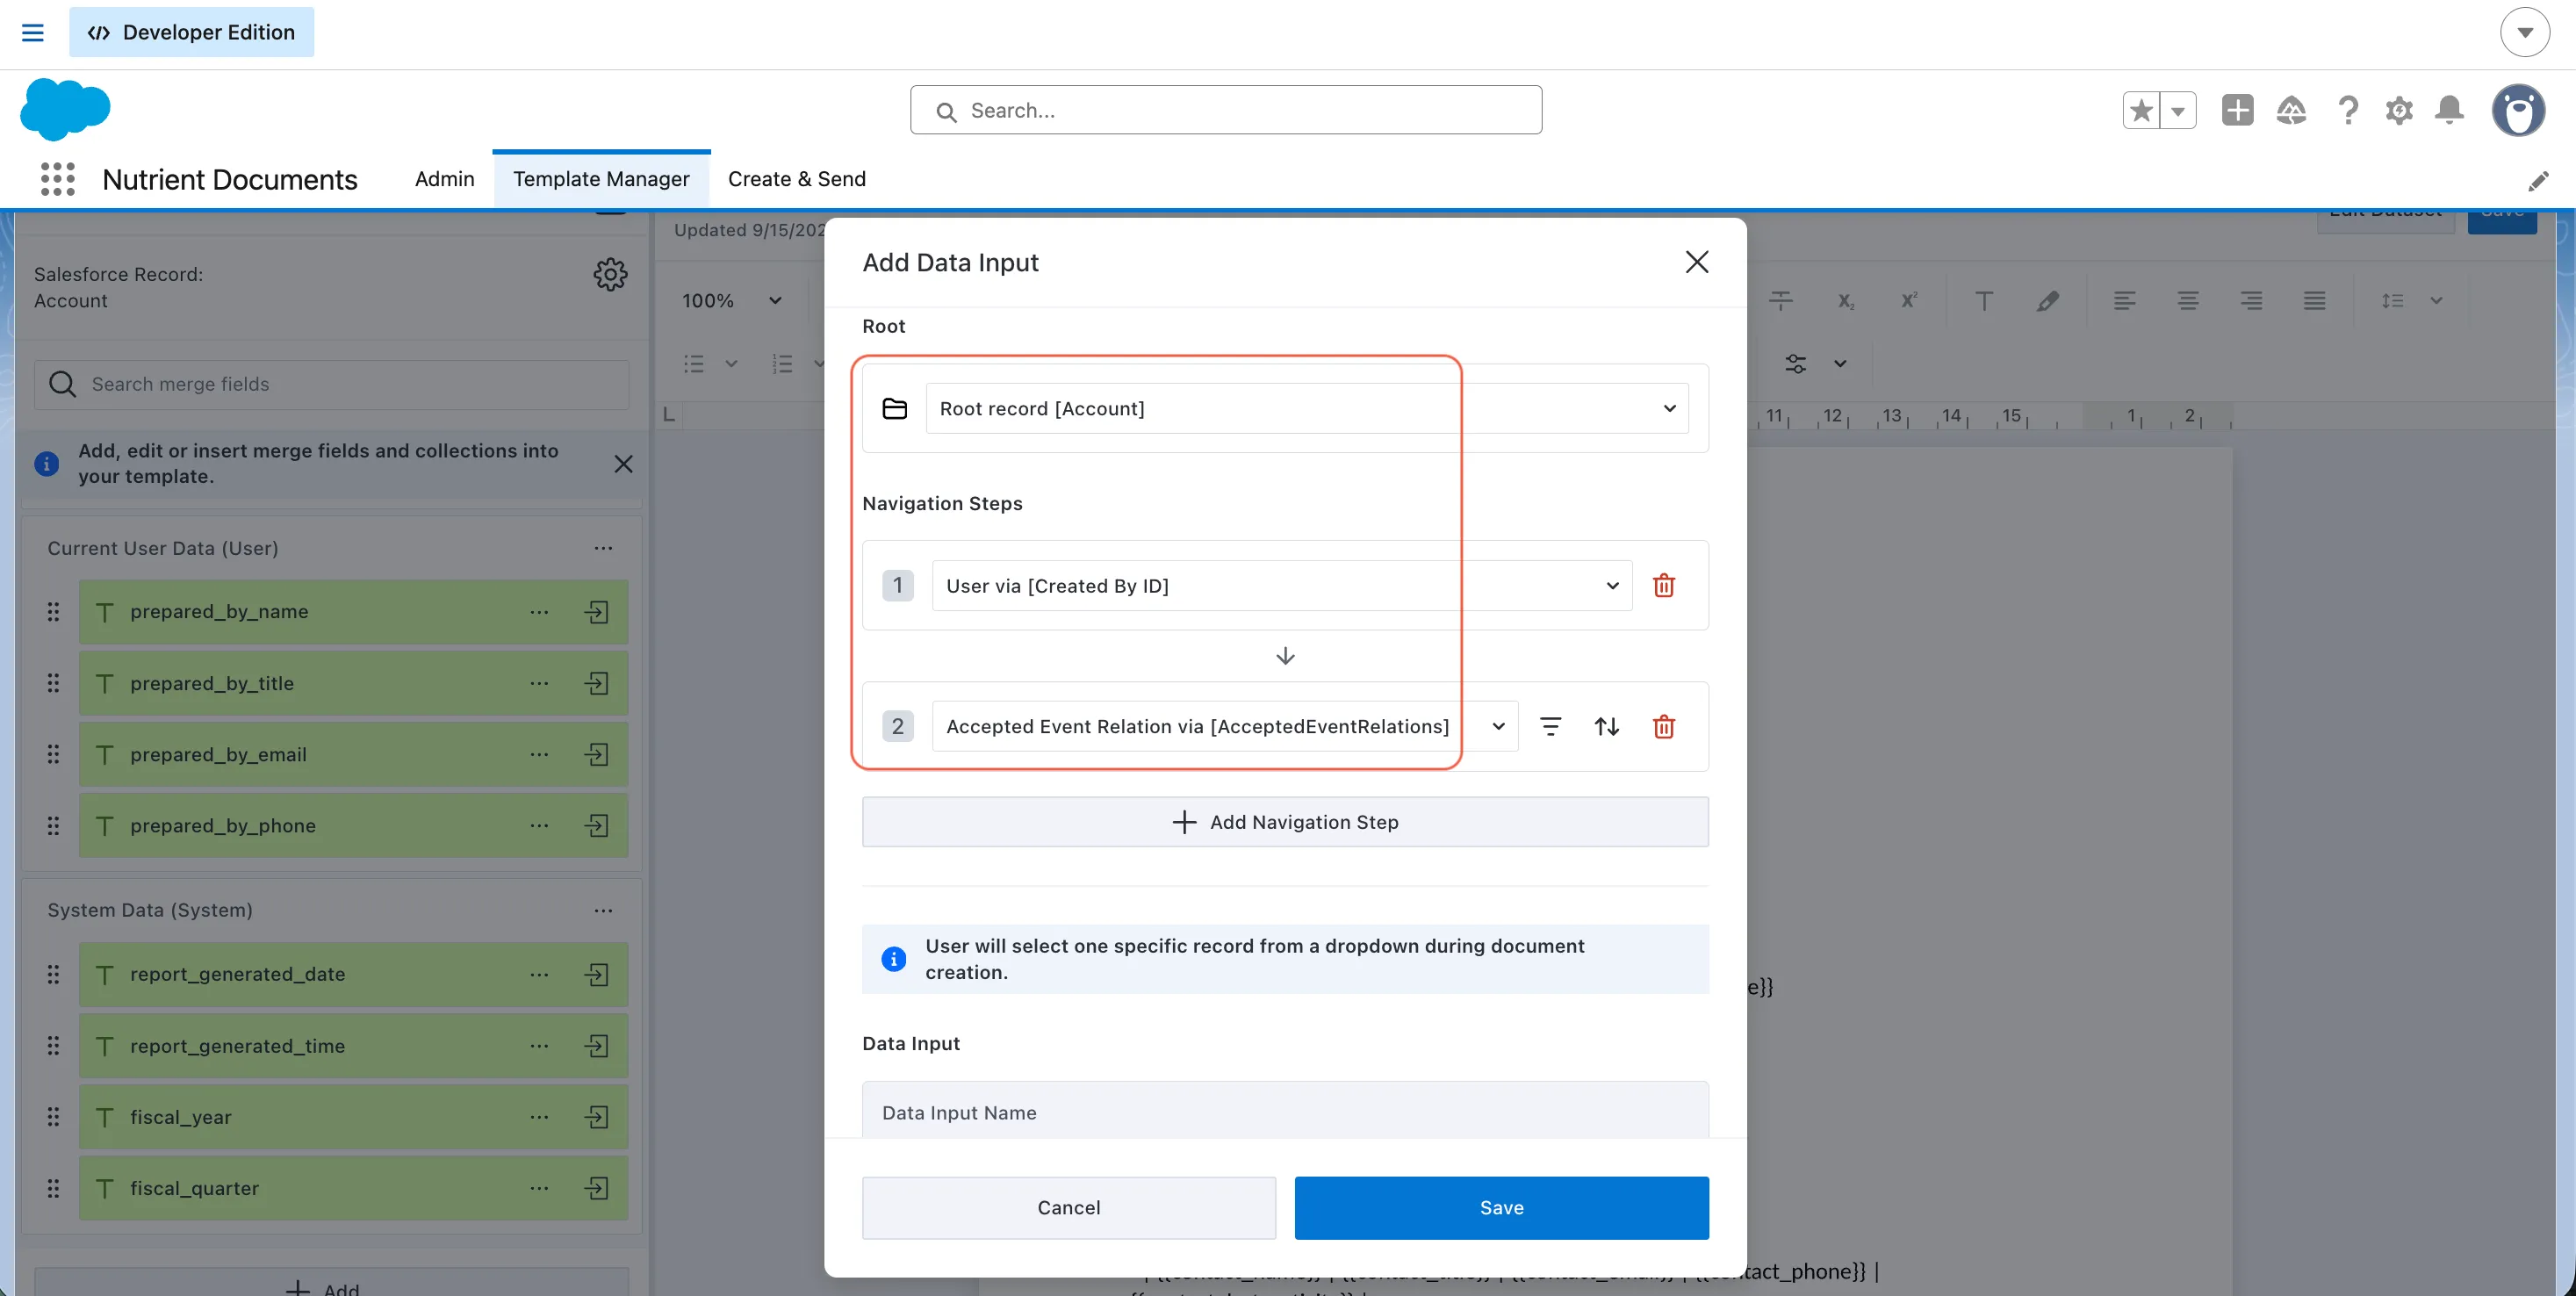Screen dimensions: 2576x1296
Task: Click Developer Edition badge
Action: pos(191,32)
